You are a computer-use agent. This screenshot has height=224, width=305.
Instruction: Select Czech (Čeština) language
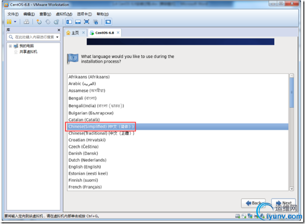(178, 147)
